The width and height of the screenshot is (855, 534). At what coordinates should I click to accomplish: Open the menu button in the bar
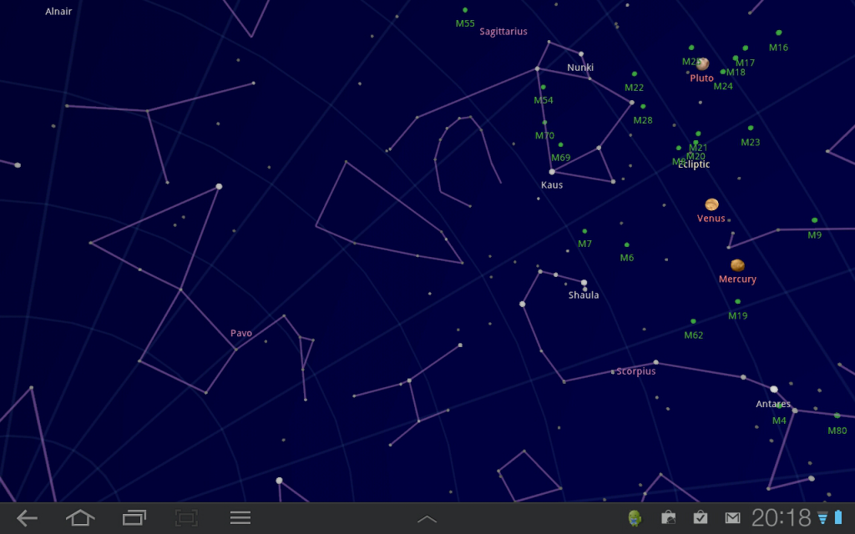[x=240, y=517]
